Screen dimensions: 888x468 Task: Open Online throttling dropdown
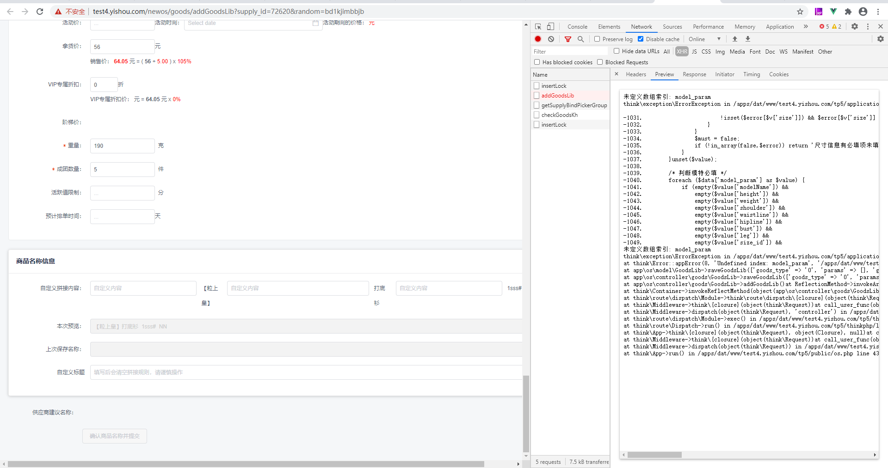(x=704, y=39)
